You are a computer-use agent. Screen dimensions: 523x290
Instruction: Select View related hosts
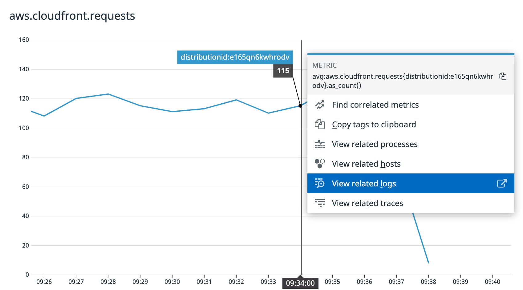(366, 163)
